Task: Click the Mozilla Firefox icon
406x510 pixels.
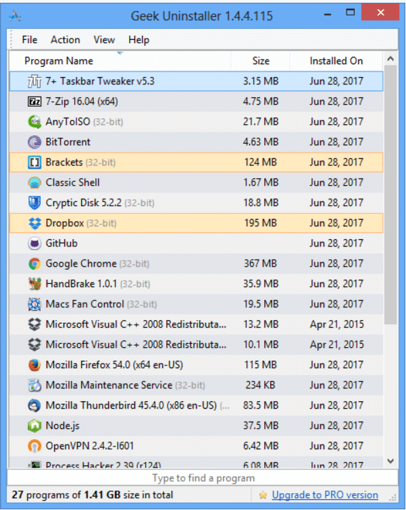Action: (x=34, y=365)
